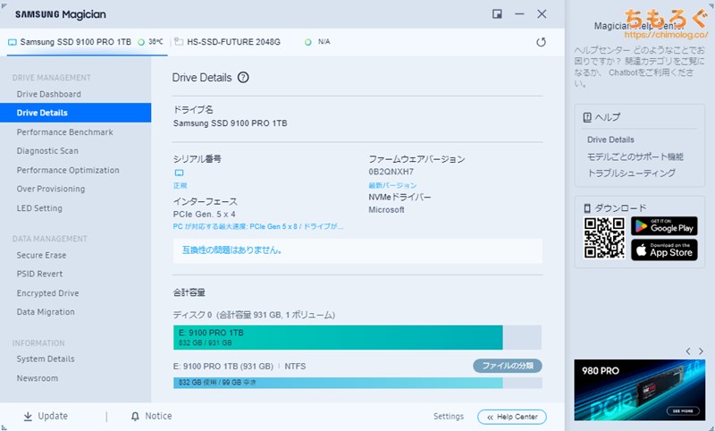The width and height of the screenshot is (715, 431).
Task: Click the ヘルプ book icon
Action: 587,117
